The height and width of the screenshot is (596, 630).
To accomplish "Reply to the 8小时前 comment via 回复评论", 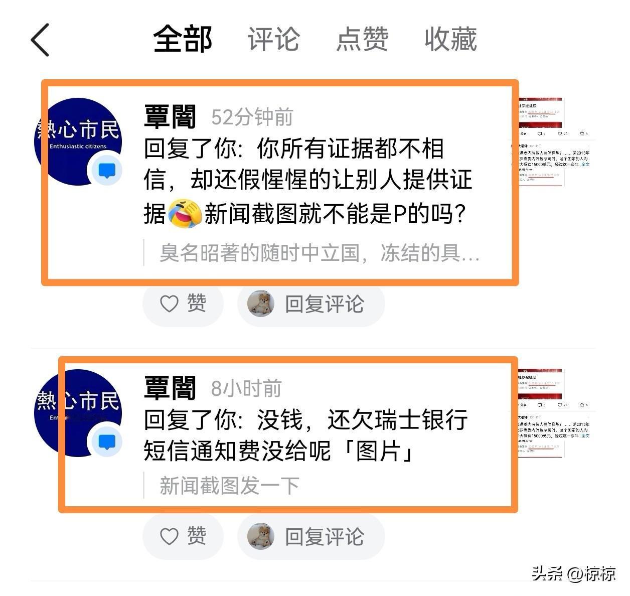I will (x=311, y=536).
